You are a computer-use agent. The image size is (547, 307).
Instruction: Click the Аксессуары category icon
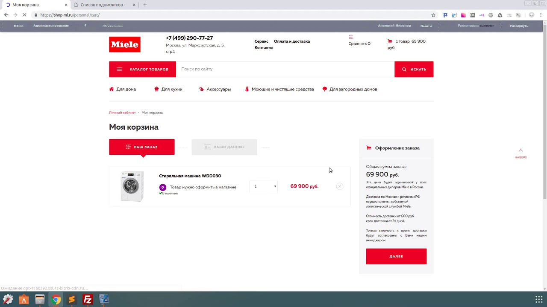pyautogui.click(x=202, y=89)
